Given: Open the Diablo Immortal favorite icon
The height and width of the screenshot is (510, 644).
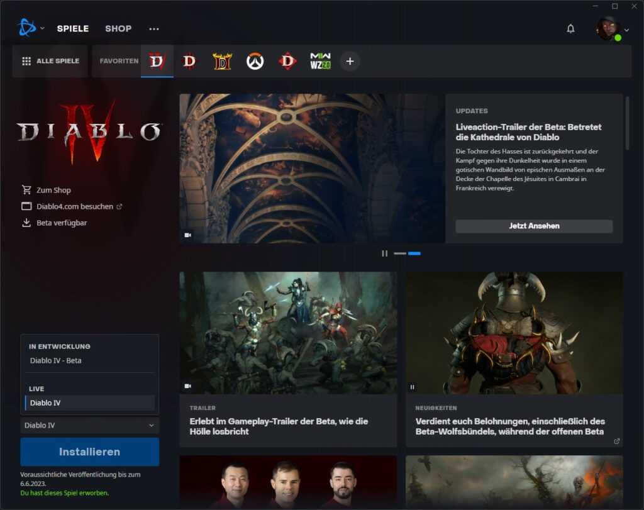Looking at the screenshot, I should coord(287,61).
